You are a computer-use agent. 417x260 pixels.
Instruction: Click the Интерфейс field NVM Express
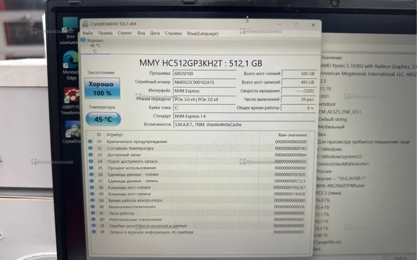click(204, 91)
